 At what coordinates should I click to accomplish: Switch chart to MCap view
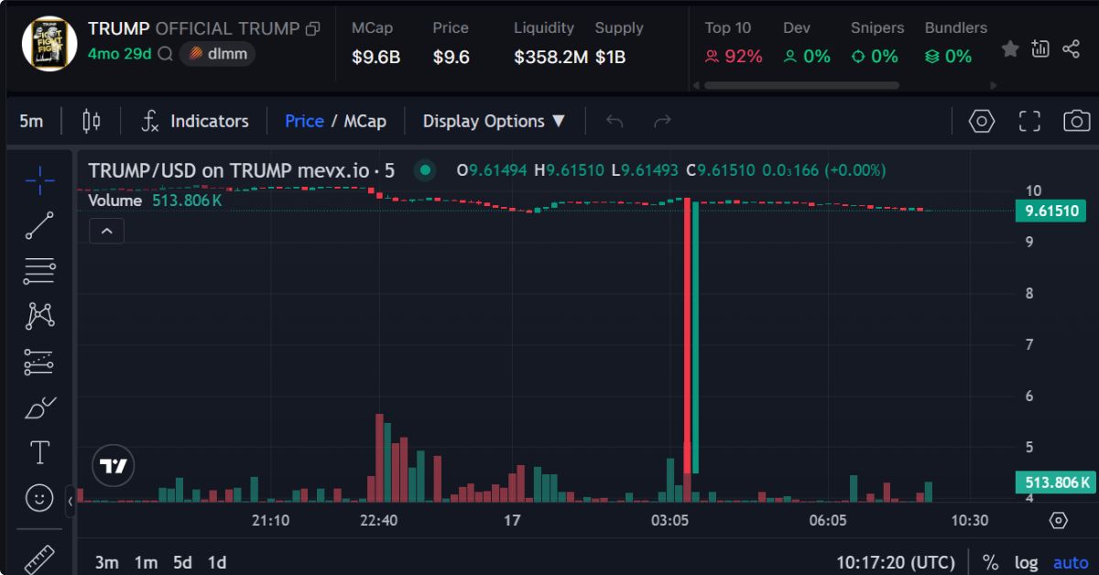pos(365,121)
